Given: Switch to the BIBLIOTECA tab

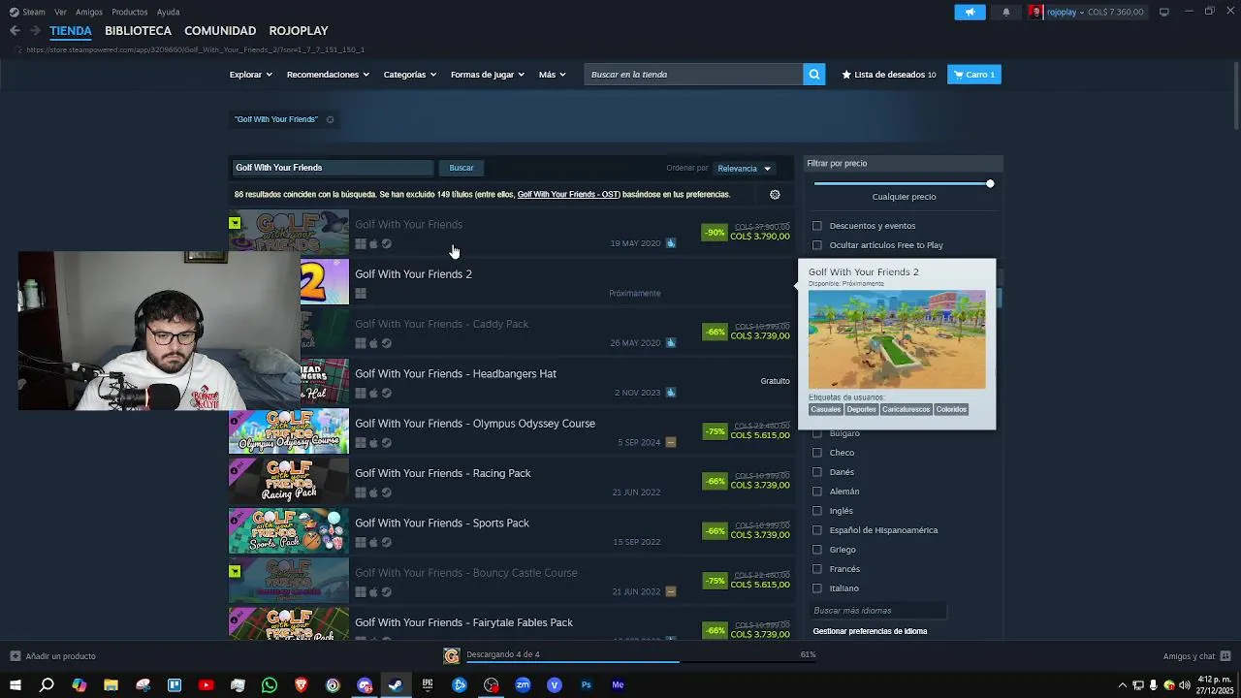Looking at the screenshot, I should (x=138, y=31).
